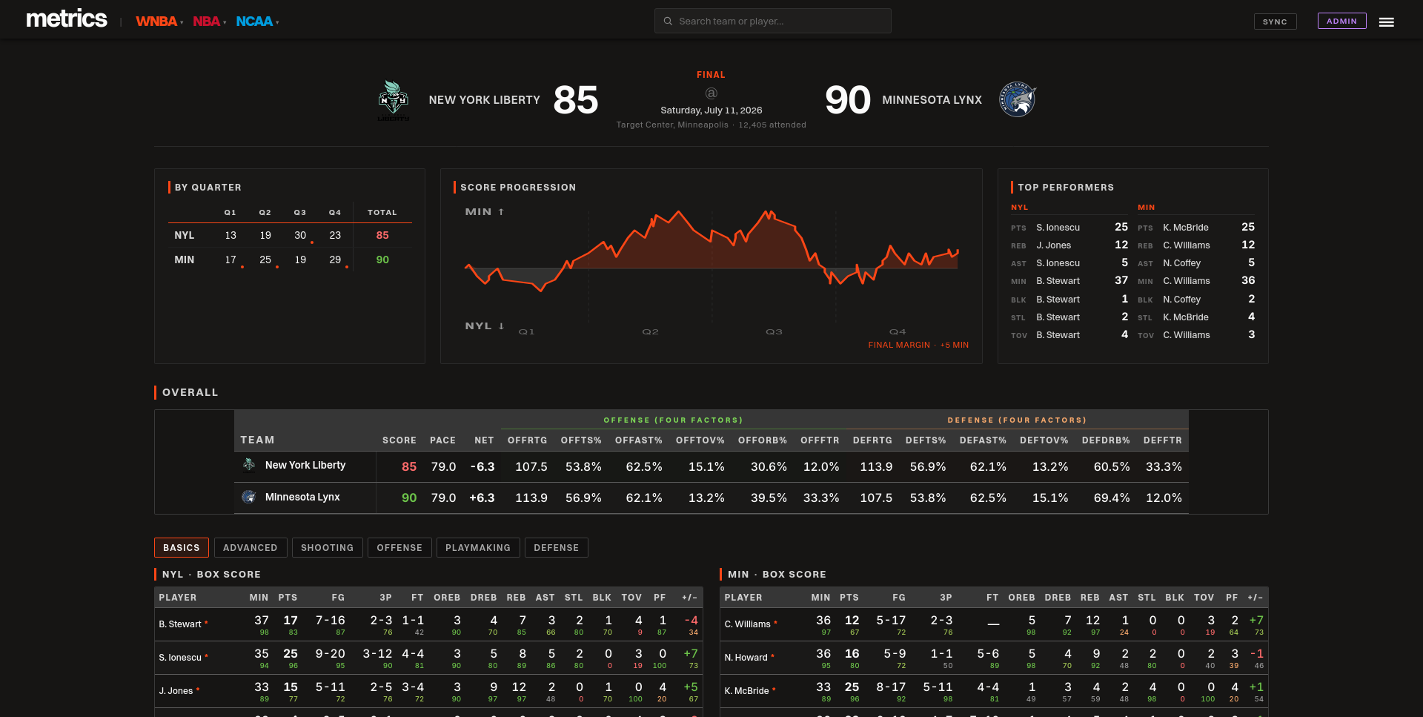This screenshot has width=1423, height=717.
Task: Click the FINAL MARGIN +5 MIN label
Action: (918, 346)
